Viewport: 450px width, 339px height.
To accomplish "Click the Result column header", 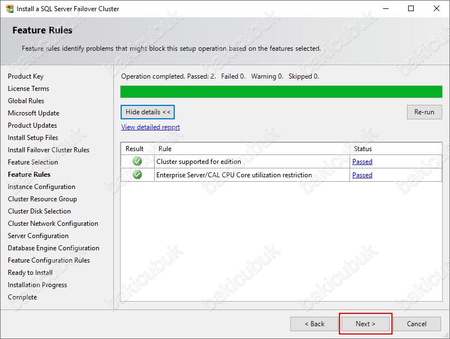I will (x=137, y=149).
